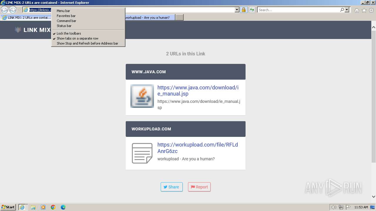376x211 pixels.
Task: Open the workupload.com file link
Action: coord(198,148)
